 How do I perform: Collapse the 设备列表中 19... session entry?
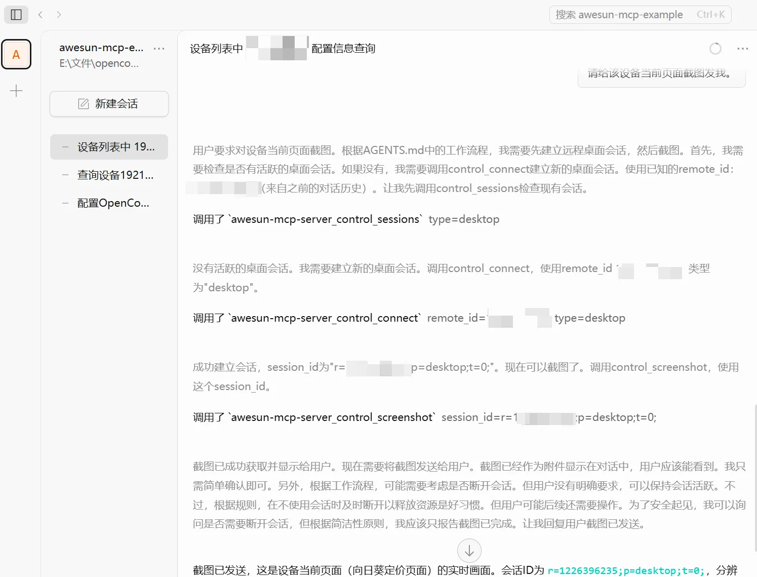[x=65, y=146]
